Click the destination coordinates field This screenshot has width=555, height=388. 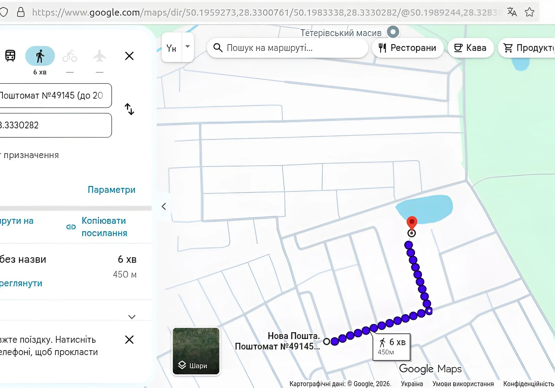pyautogui.click(x=55, y=125)
